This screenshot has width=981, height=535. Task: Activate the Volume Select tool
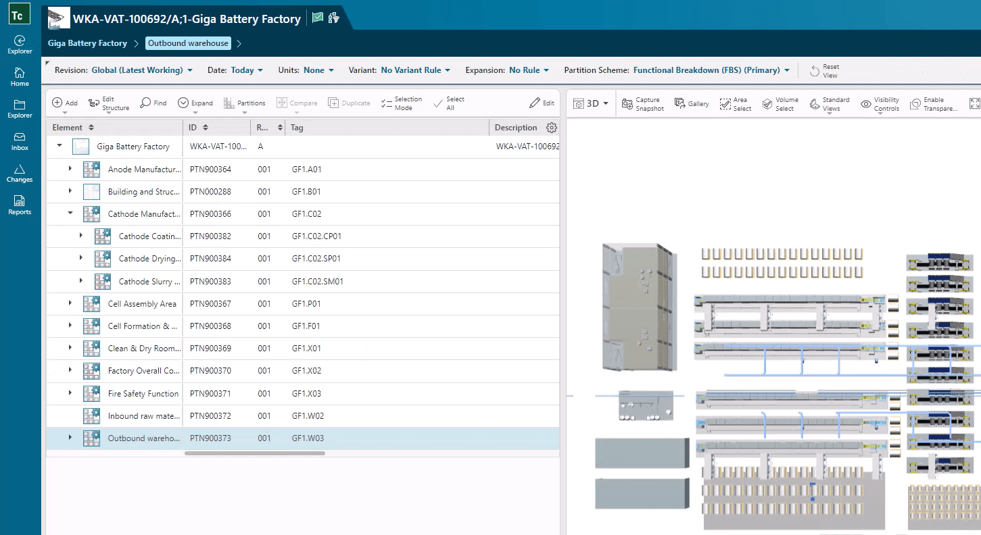tap(780, 103)
